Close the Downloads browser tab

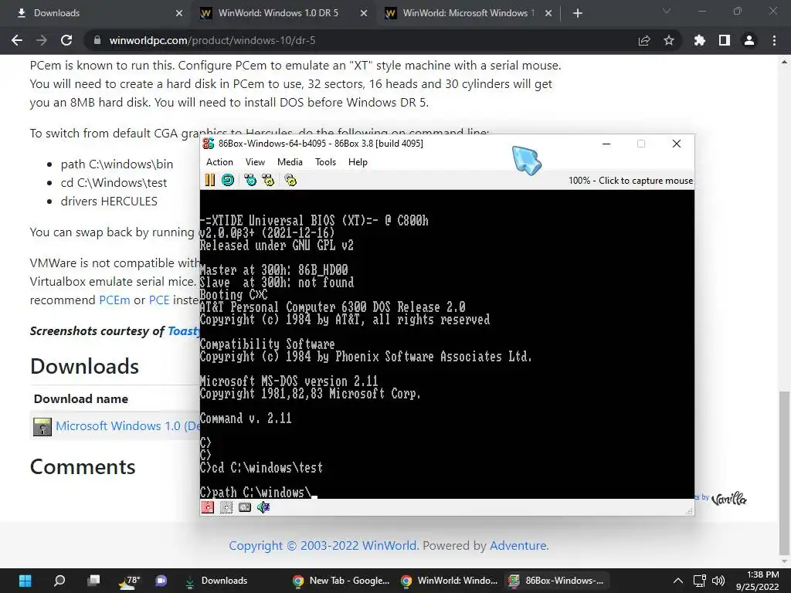179,13
